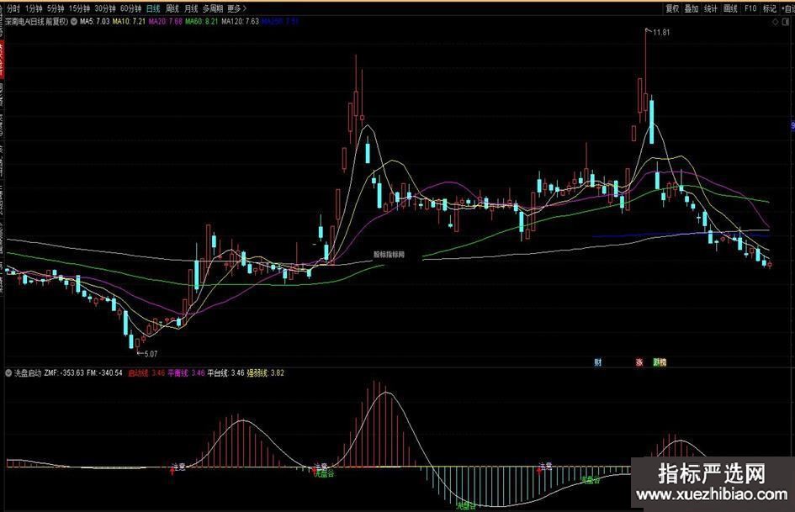Click the 11.81 high price label
The height and width of the screenshot is (512, 795).
661,33
